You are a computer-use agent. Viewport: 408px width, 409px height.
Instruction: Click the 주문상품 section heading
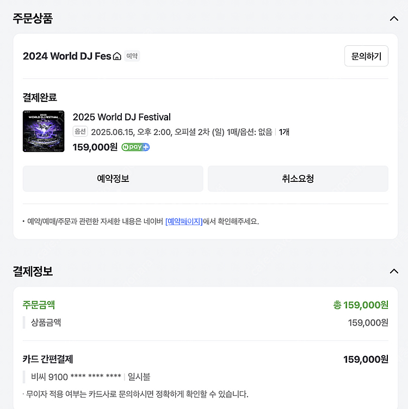[33, 18]
